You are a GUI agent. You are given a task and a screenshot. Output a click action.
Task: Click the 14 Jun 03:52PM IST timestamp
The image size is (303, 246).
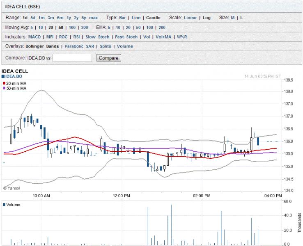click(263, 76)
